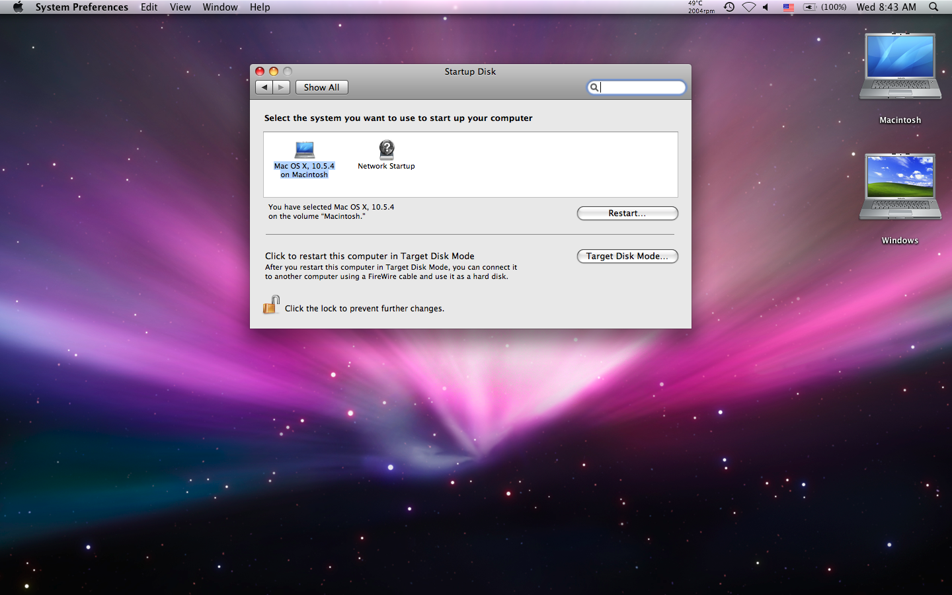Go back with the left arrow button
952x595 pixels.
click(264, 87)
